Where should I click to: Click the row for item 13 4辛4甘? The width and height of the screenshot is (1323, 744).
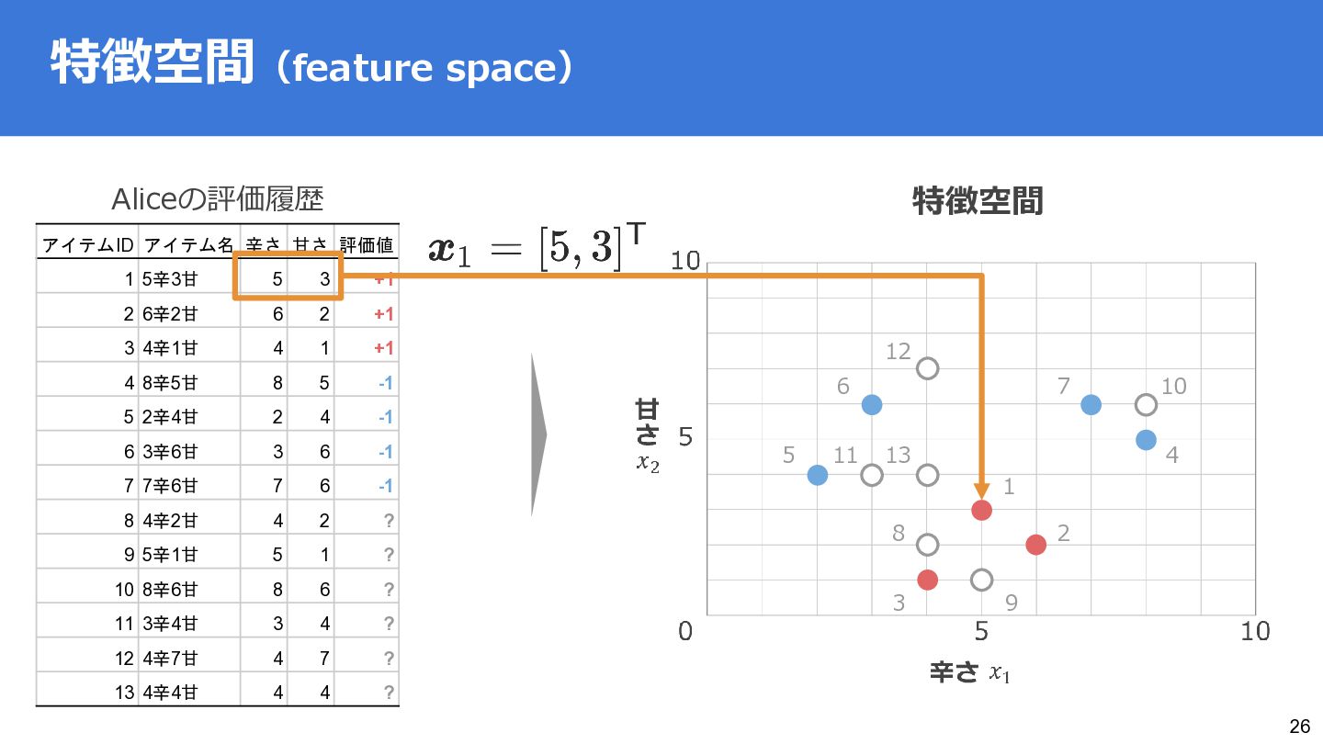tap(218, 693)
